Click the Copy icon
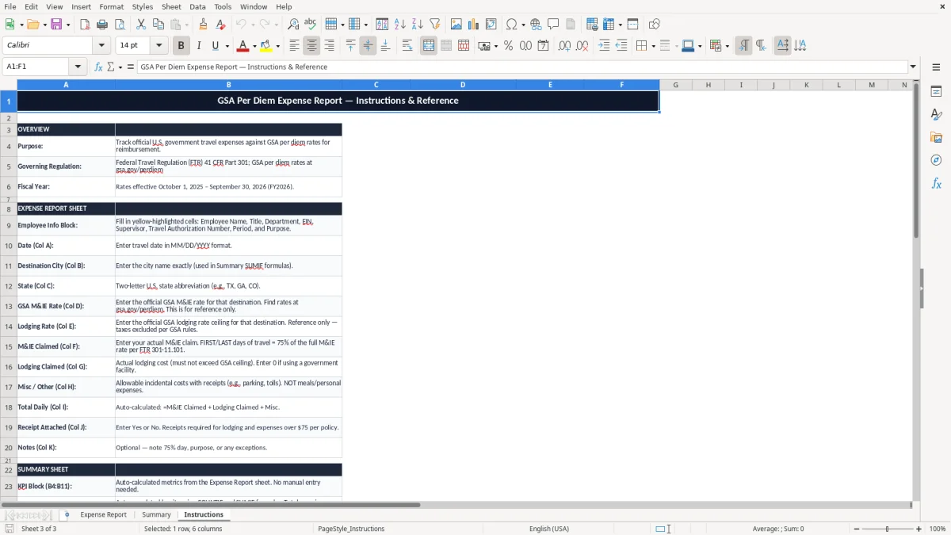This screenshot has width=951, height=535. [158, 25]
